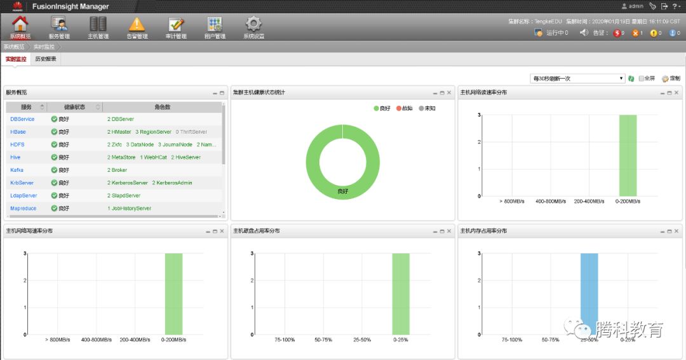Viewport: 686px width, 360px height.
Task: Open the 审计管理 audit icon
Action: coord(176,24)
